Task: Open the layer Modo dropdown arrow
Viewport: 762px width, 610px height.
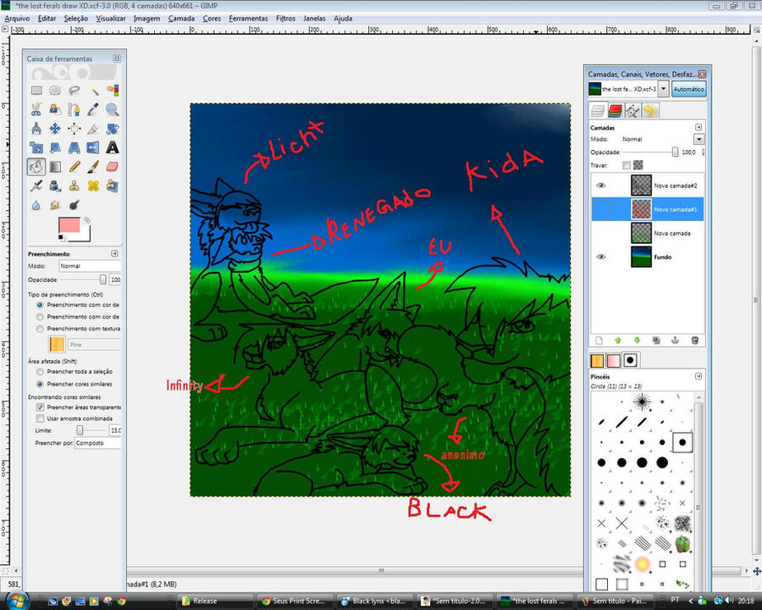Action: coord(698,139)
